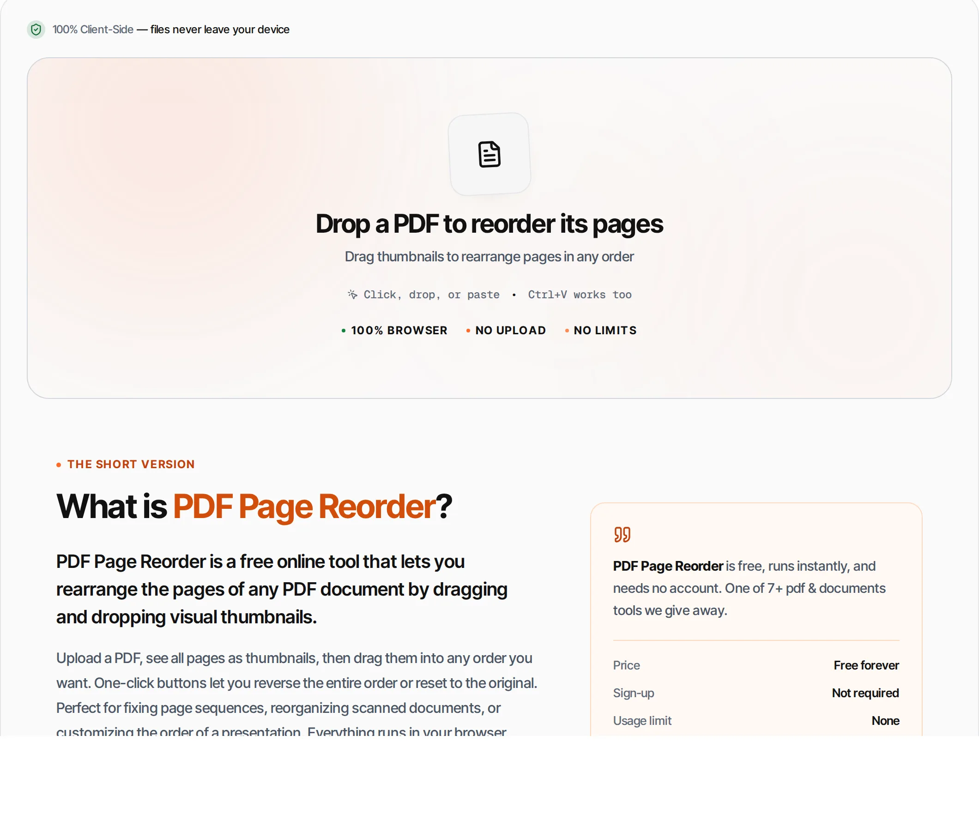Screen dimensions: 979x832
Task: Click 'Not required' sign-up value
Action: coord(865,693)
